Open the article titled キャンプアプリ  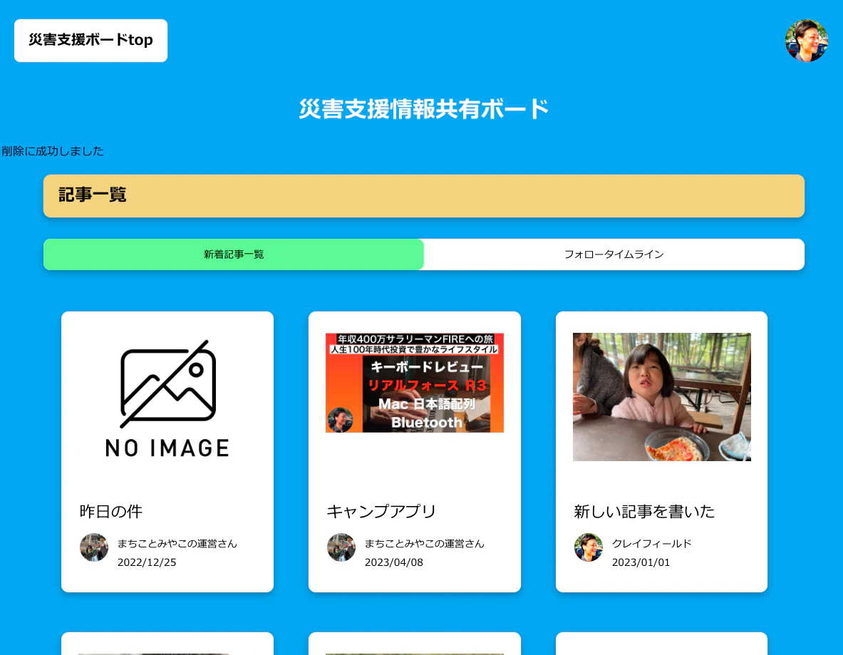(x=381, y=511)
